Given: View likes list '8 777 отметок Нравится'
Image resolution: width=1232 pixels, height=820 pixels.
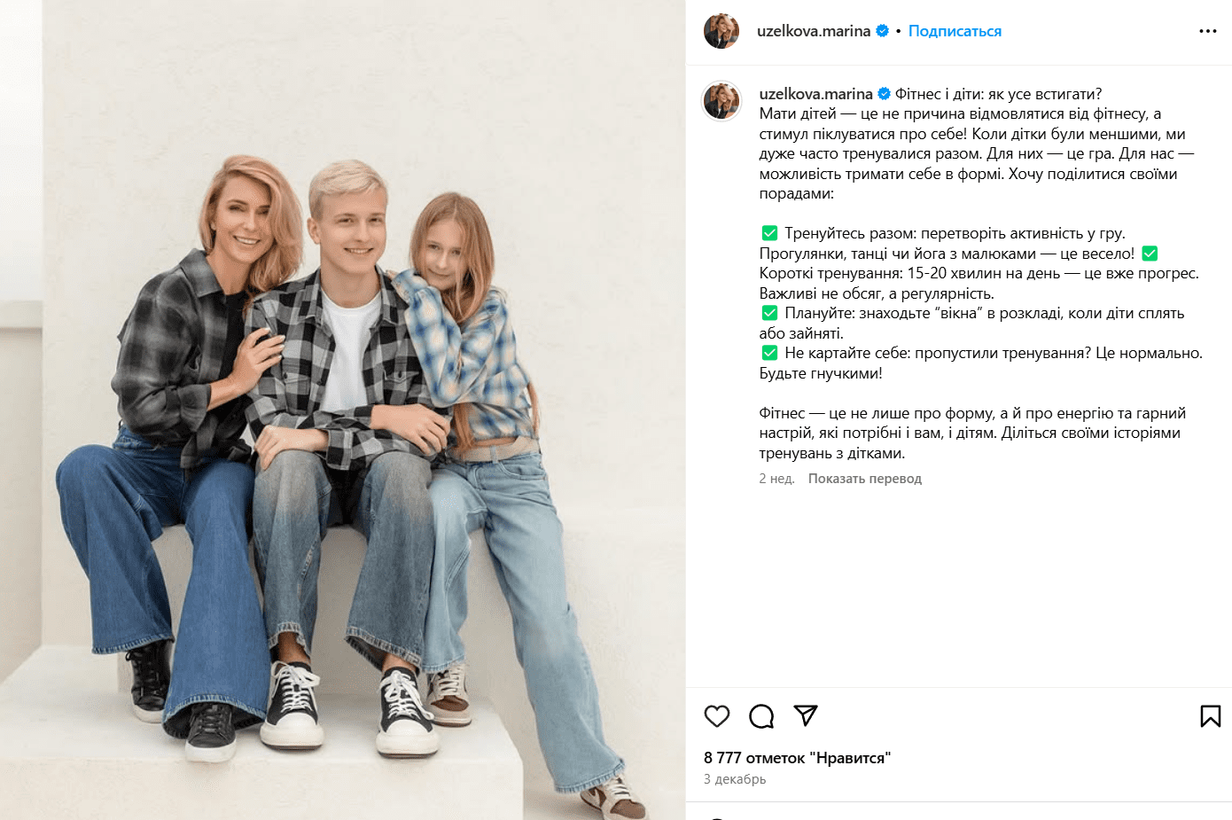Looking at the screenshot, I should [x=797, y=758].
